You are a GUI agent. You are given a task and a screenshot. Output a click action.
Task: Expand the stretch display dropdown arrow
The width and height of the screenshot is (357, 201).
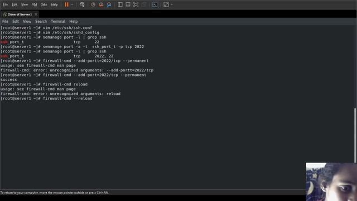click(172, 4)
